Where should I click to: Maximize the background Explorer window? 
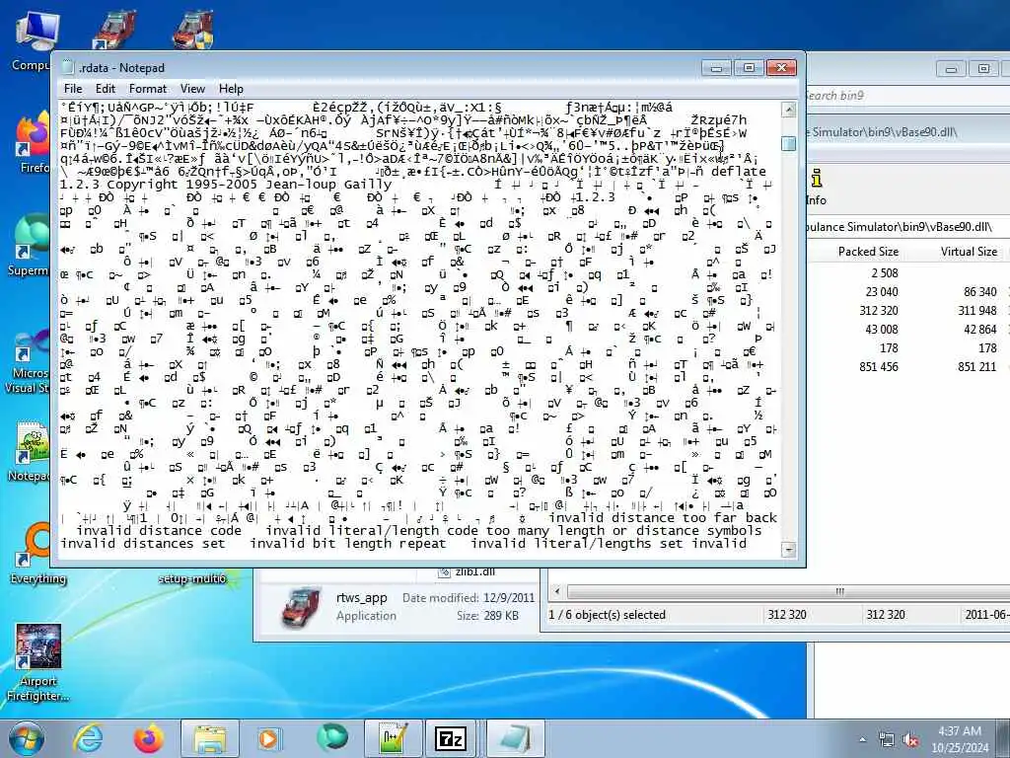983,68
